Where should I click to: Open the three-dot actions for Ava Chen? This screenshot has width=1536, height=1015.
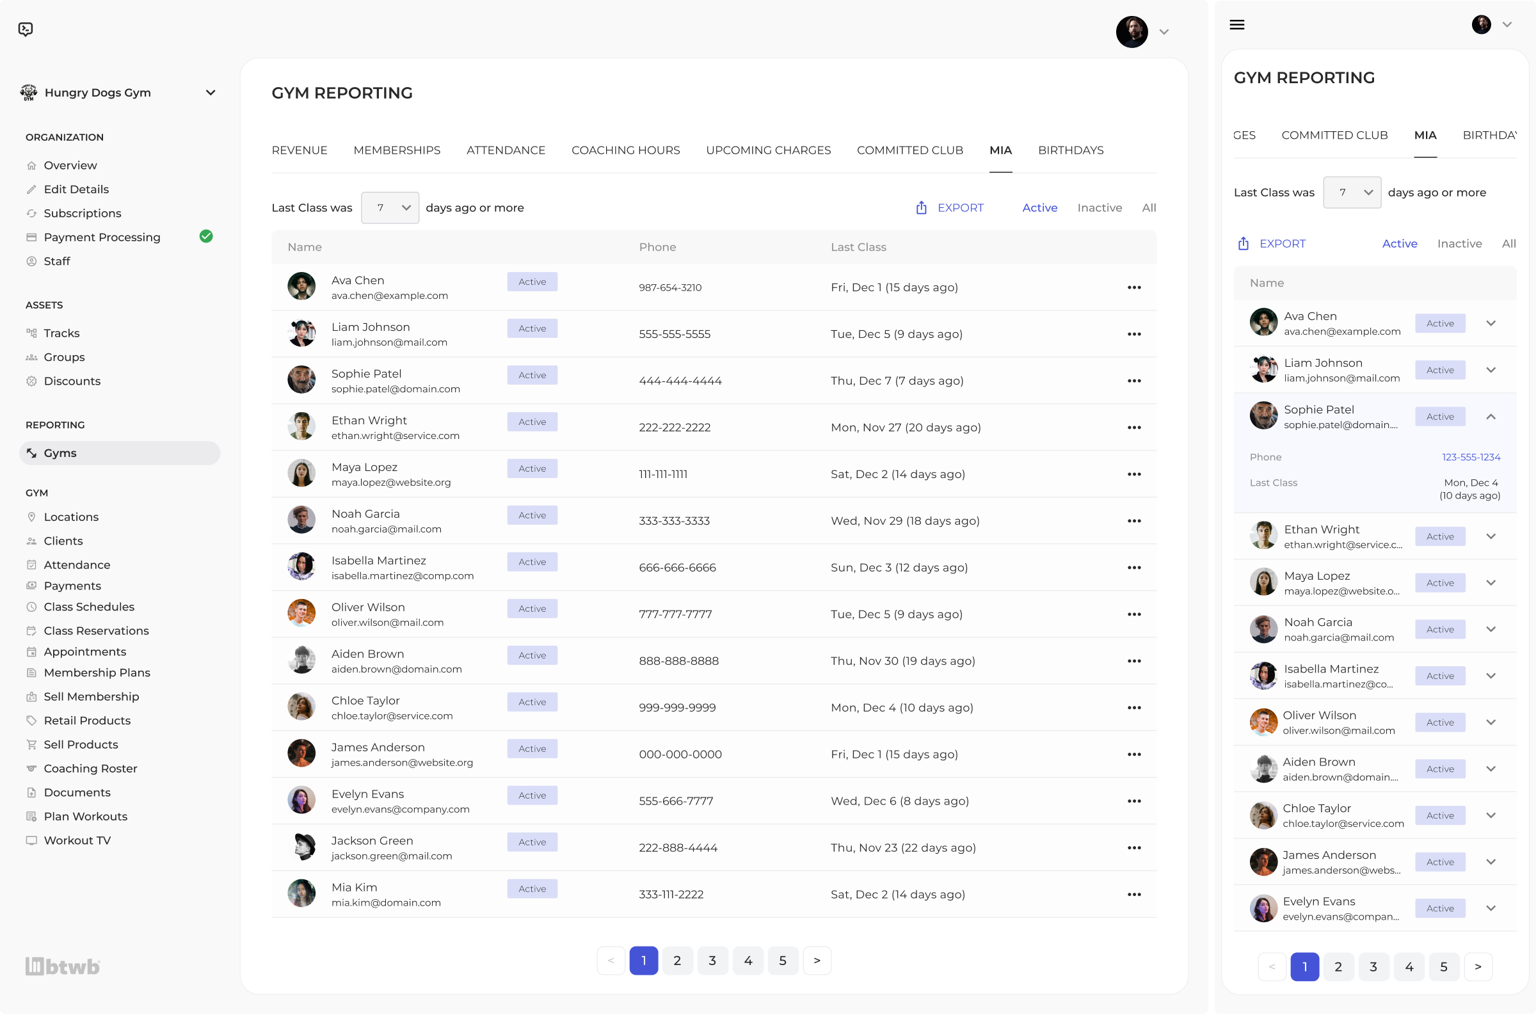[x=1135, y=287]
